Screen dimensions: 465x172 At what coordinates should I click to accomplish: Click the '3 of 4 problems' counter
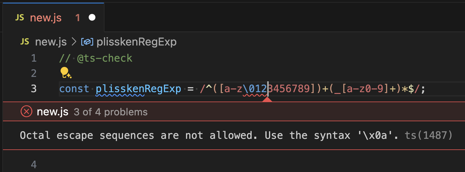[111, 112]
